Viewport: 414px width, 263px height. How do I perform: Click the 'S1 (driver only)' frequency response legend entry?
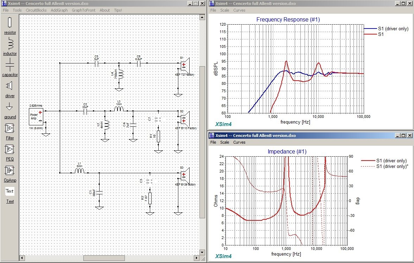tap(386, 29)
